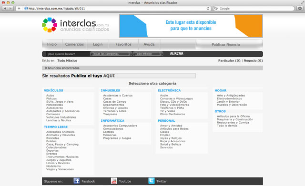Filter by 'Negocio (0)' link
Screen dimensions: 305x186
pyautogui.click(x=253, y=60)
